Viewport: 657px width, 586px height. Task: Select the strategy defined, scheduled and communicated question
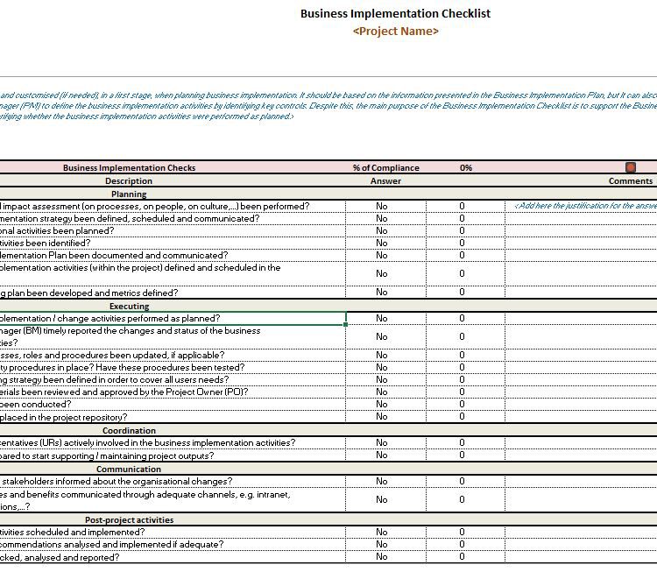pyautogui.click(x=173, y=219)
